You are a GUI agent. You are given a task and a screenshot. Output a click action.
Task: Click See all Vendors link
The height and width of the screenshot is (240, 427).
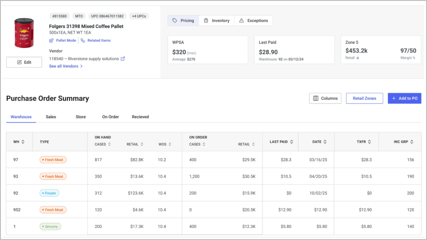click(63, 66)
